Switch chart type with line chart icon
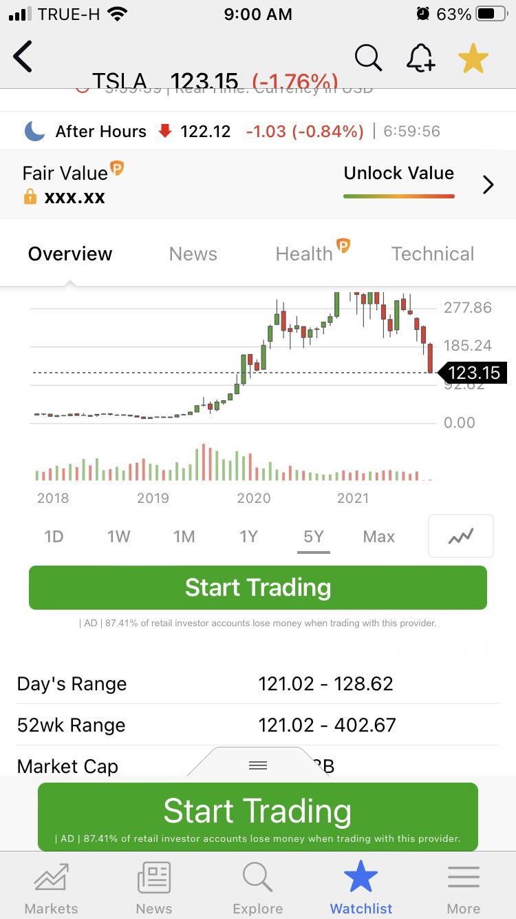 tap(461, 536)
